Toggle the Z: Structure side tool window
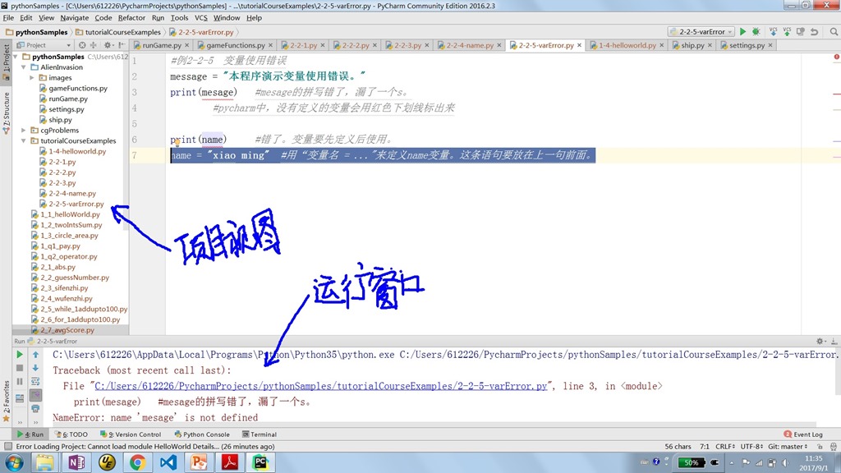Image resolution: width=841 pixels, height=473 pixels. [7, 113]
